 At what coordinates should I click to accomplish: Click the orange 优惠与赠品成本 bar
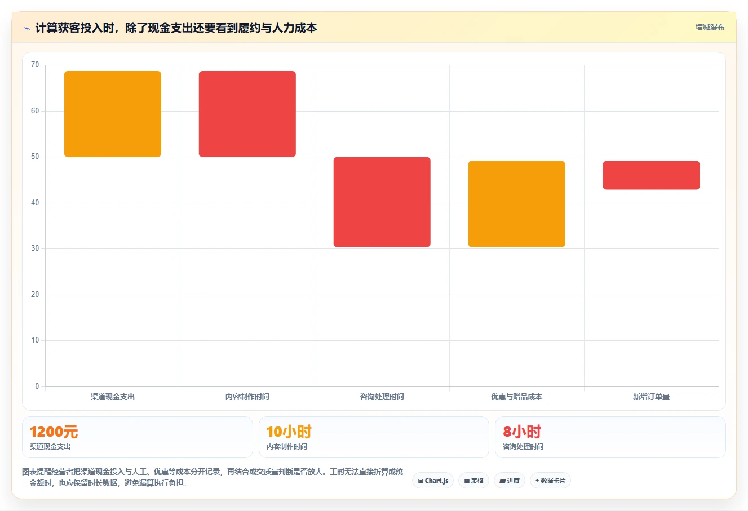pyautogui.click(x=517, y=204)
